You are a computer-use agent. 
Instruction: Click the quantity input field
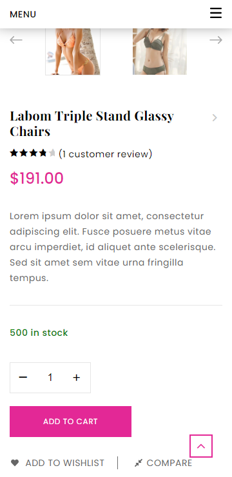[x=50, y=378]
